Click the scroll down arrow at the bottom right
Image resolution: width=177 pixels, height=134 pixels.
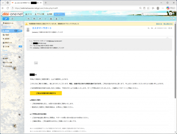click(x=176, y=132)
